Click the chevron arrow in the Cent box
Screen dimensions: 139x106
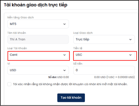[64, 55]
